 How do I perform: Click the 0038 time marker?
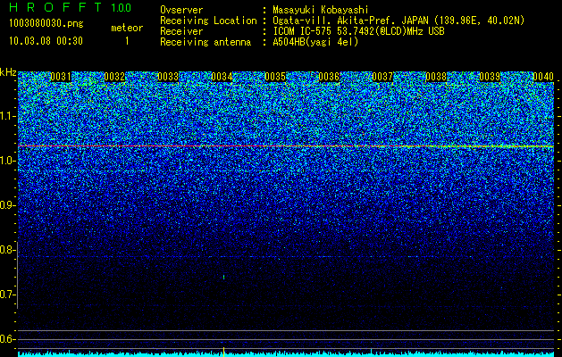click(436, 77)
